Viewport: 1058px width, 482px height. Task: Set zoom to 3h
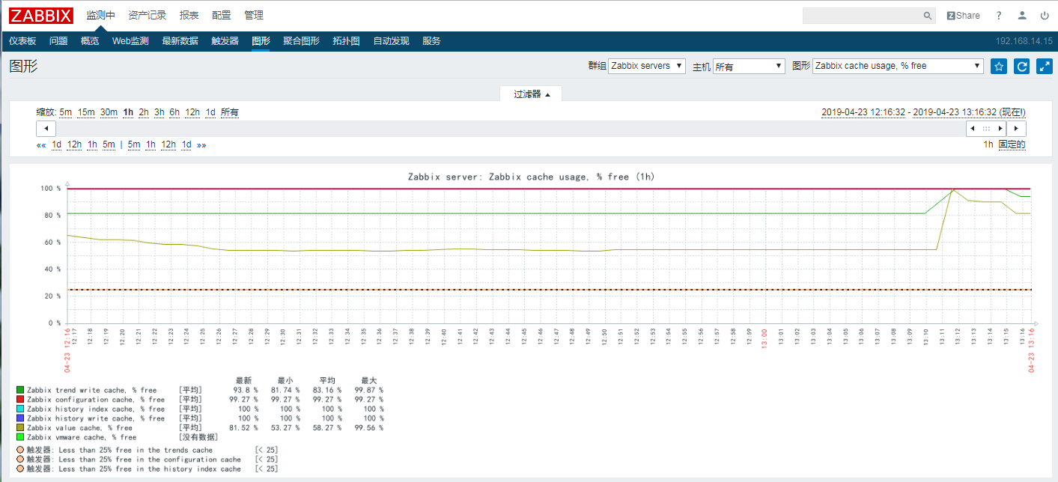[159, 112]
